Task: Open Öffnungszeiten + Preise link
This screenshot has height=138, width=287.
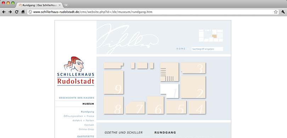Action: coord(79,116)
